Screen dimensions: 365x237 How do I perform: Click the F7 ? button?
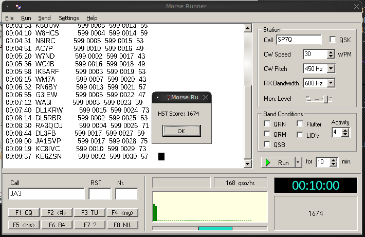tap(89, 225)
